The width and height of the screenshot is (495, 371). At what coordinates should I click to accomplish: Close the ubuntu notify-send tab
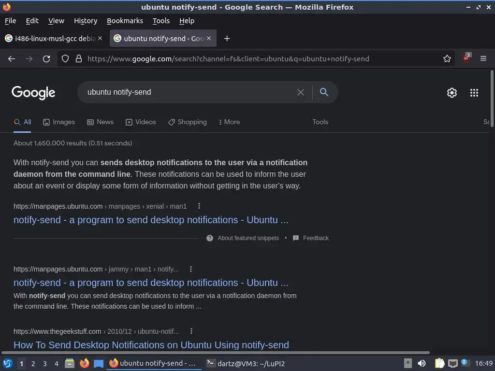click(209, 38)
